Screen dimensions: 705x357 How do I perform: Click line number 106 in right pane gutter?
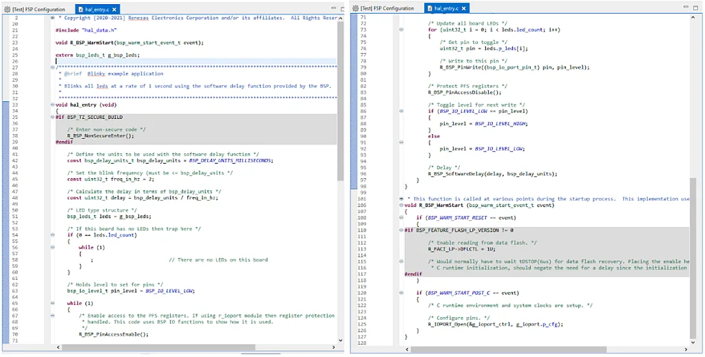click(x=361, y=205)
